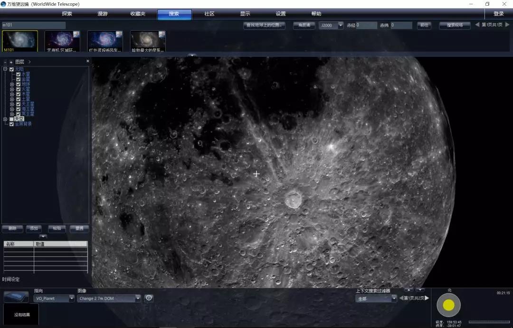
Task: Click the 删除 button under layers
Action: tap(12, 228)
